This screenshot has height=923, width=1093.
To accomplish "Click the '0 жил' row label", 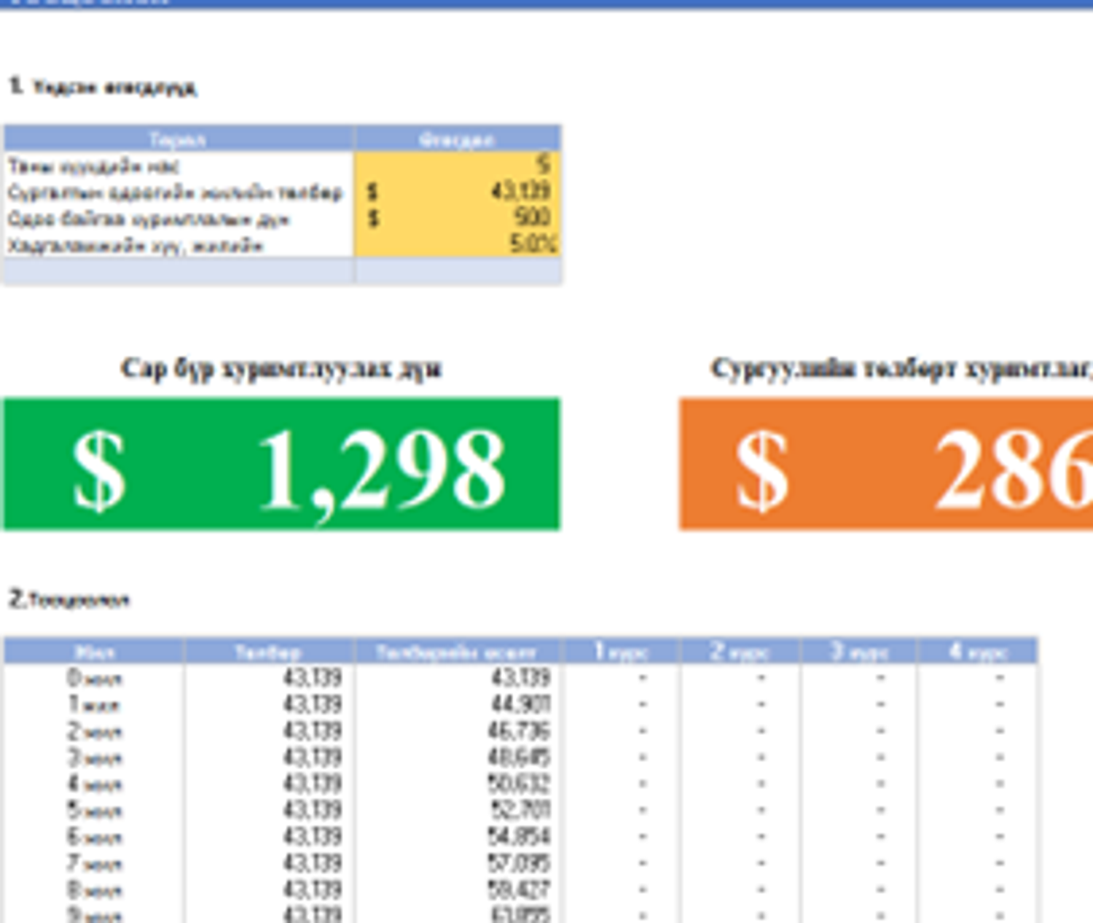I will (x=94, y=679).
